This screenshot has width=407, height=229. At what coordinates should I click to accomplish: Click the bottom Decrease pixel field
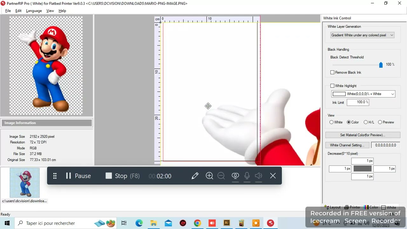tap(362, 177)
